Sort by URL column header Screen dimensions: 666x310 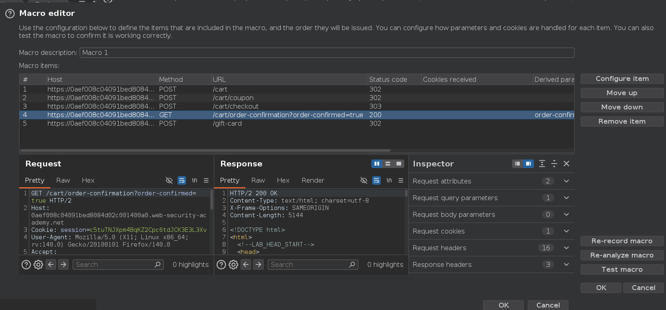tap(289, 79)
